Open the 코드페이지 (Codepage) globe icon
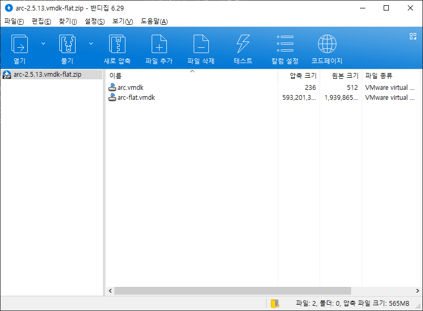The width and height of the screenshot is (423, 311). [327, 45]
